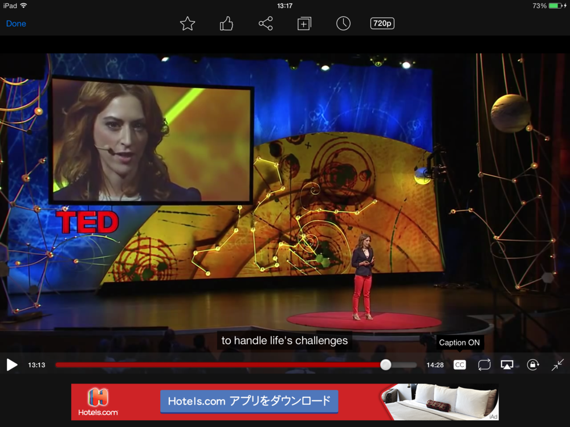Tap the Wi-Fi icon in status bar
Viewport: 570px width, 427px height.
tap(23, 6)
